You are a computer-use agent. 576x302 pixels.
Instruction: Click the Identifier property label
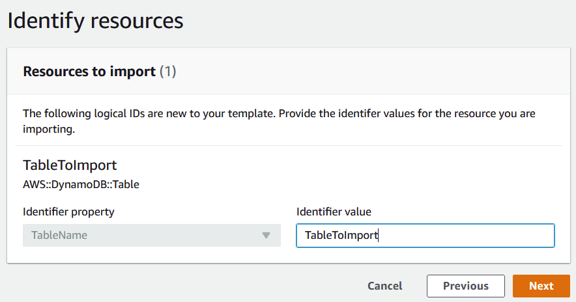pos(68,212)
